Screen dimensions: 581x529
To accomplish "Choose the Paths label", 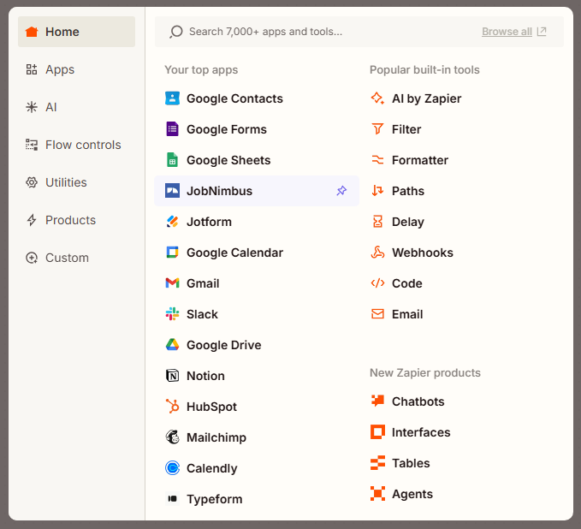I will tap(408, 191).
